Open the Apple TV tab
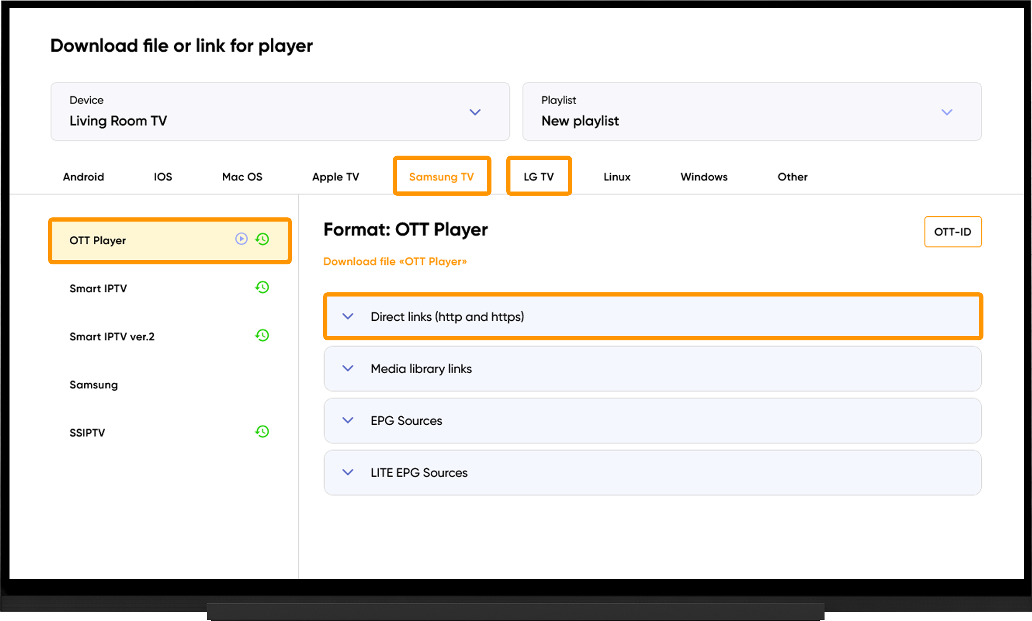The height and width of the screenshot is (621, 1032). click(x=336, y=177)
